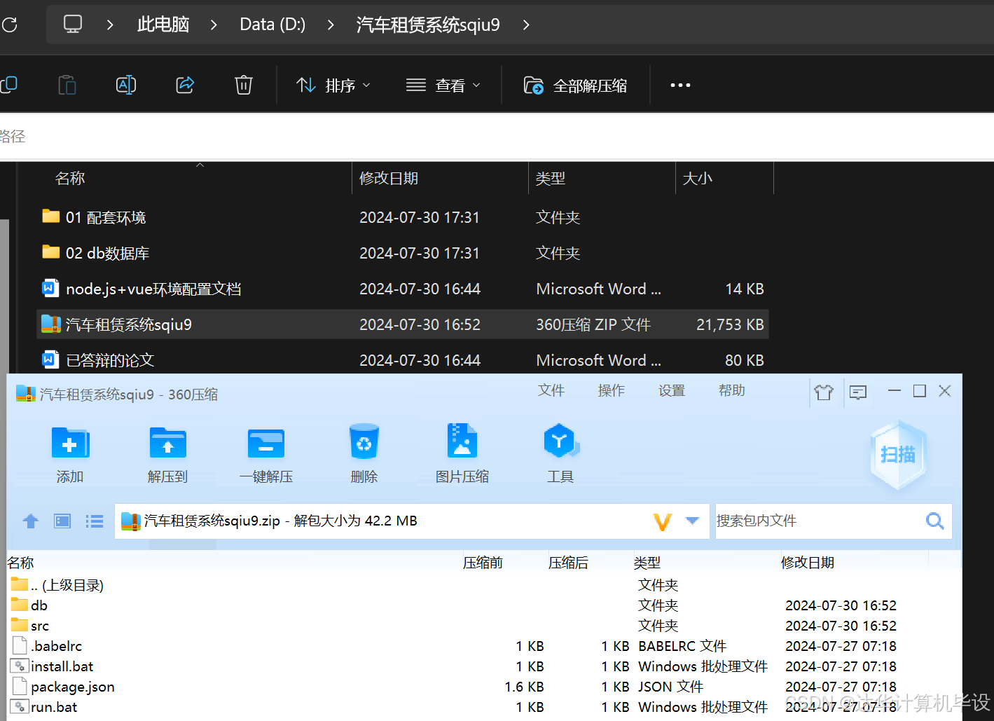Select 汽车租赁系统squi9 ZIP file in Explorer
Image resolution: width=994 pixels, height=721 pixels.
403,324
